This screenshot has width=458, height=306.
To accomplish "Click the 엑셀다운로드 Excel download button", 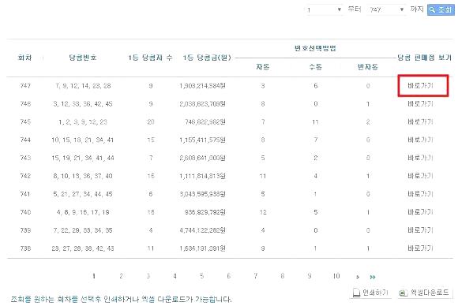I will [425, 293].
